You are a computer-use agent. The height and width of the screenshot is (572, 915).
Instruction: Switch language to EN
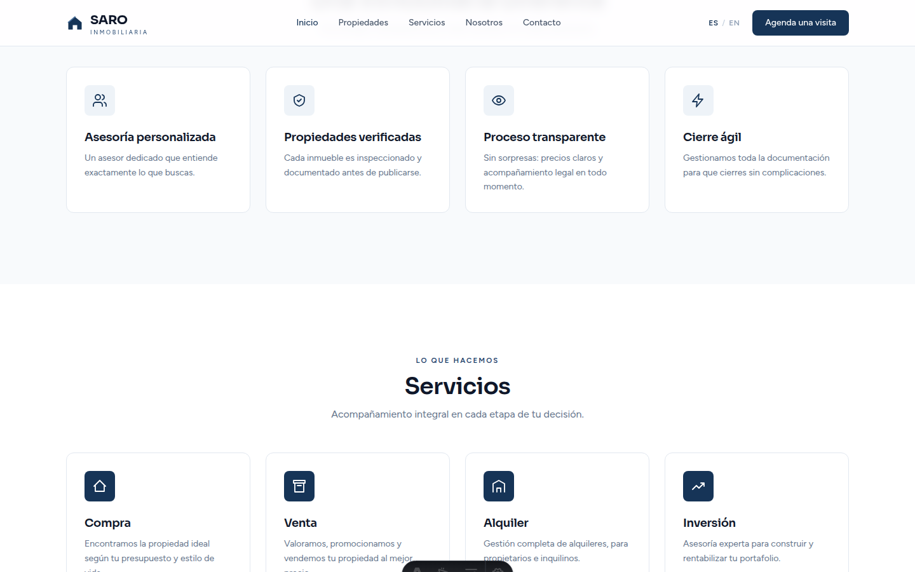tap(734, 23)
